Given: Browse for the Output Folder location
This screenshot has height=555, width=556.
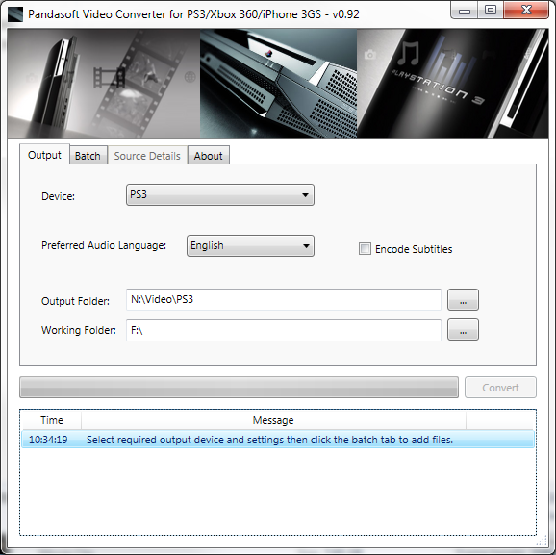Looking at the screenshot, I should pyautogui.click(x=463, y=300).
